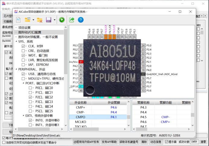Click the green play generate icon
The image size is (209, 146).
62,20
